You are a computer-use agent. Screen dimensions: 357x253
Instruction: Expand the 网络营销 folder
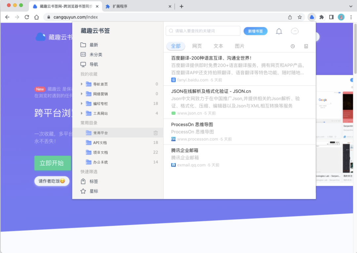[82, 94]
